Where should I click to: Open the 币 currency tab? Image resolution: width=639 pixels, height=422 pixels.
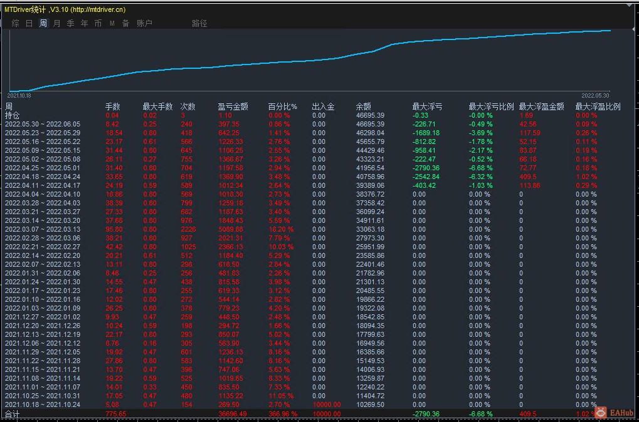(98, 23)
